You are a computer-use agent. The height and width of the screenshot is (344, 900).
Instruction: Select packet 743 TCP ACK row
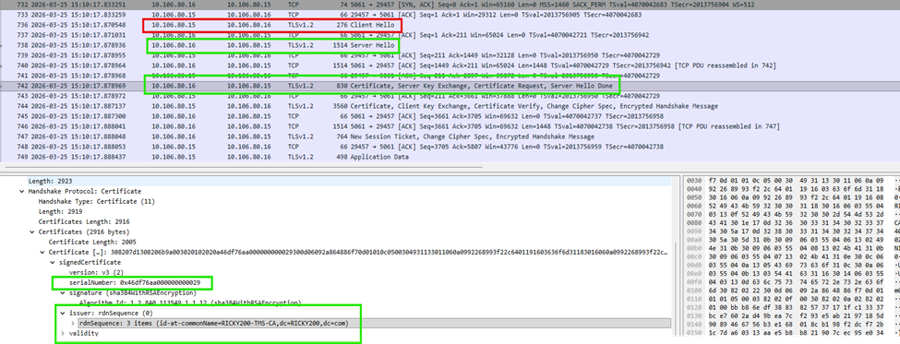pyautogui.click(x=450, y=96)
